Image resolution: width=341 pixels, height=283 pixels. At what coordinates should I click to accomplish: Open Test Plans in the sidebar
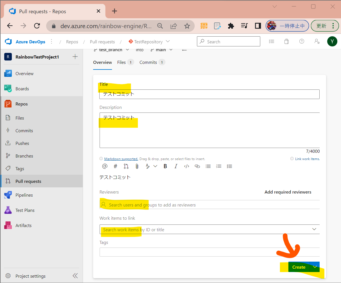click(42, 210)
